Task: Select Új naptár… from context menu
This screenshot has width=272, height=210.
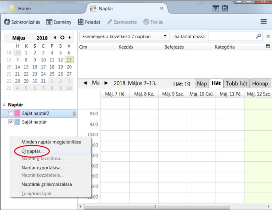Action: [32, 152]
